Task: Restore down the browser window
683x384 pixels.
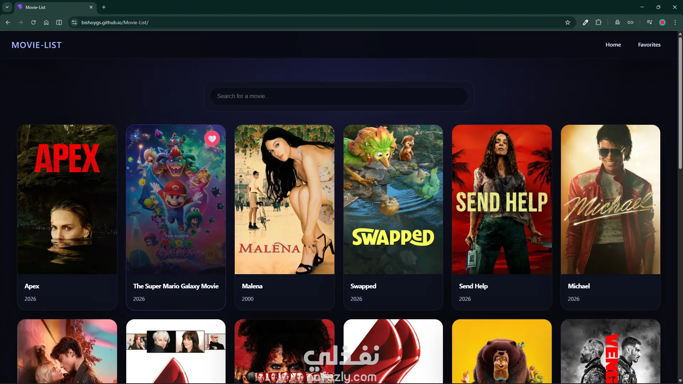Action: click(x=658, y=7)
